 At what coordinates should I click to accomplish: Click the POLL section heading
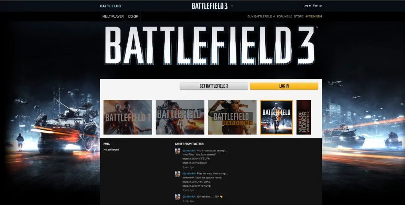106,144
